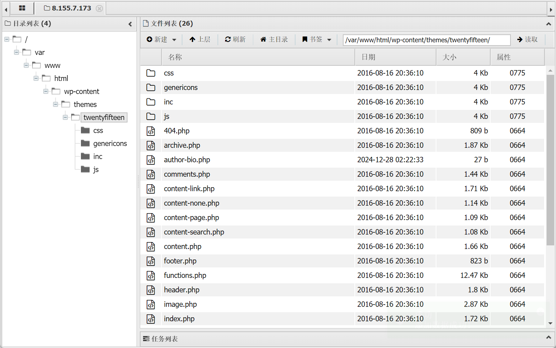Select the author-bio.php file name
Image resolution: width=556 pixels, height=348 pixels.
click(x=187, y=160)
